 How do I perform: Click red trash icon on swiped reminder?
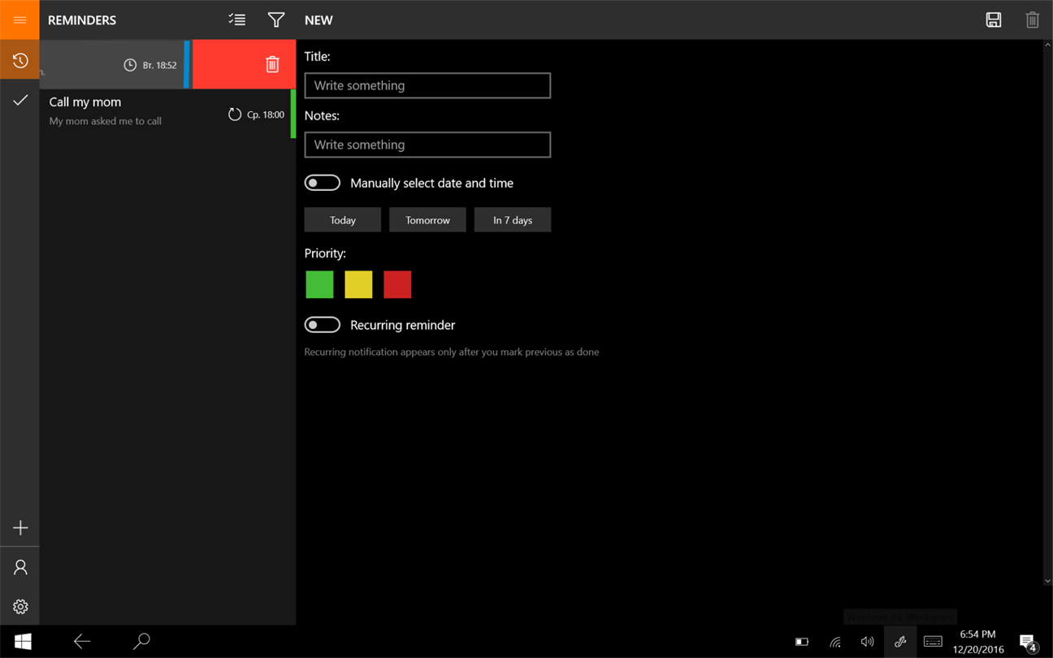coord(272,64)
